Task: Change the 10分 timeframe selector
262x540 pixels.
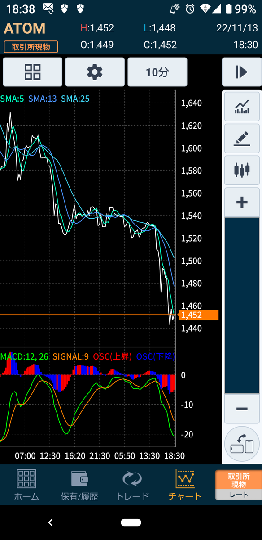Action: coord(157,72)
